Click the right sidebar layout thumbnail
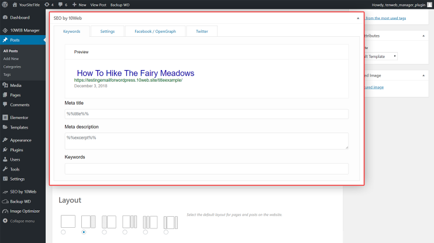The height and width of the screenshot is (243, 434). pyautogui.click(x=88, y=222)
